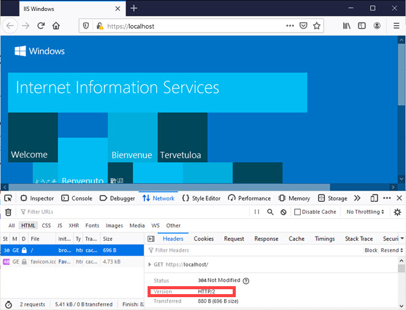Save page to Pocket
Screen dimensions: 406x310
click(303, 26)
